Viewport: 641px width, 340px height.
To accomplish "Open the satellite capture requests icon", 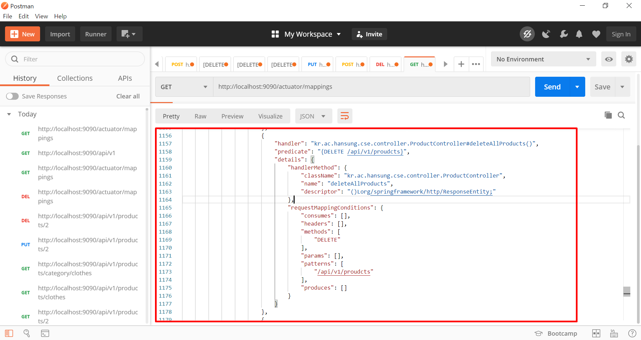I will (546, 34).
